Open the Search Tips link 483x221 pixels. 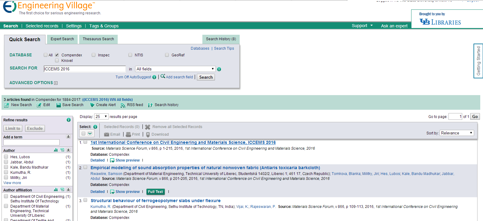tap(224, 48)
